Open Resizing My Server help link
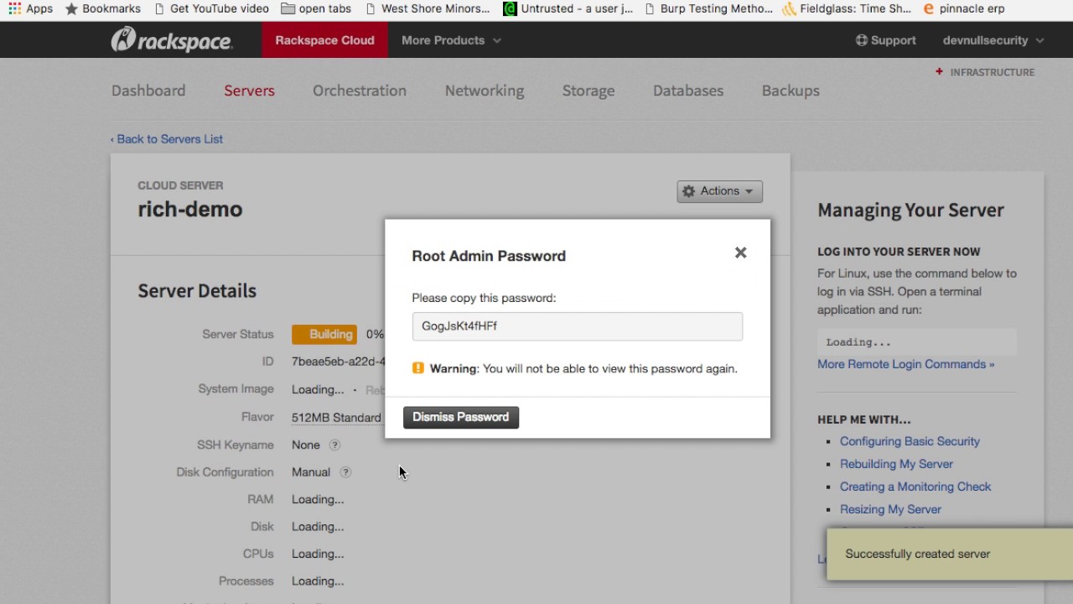The height and width of the screenshot is (604, 1073). click(890, 509)
